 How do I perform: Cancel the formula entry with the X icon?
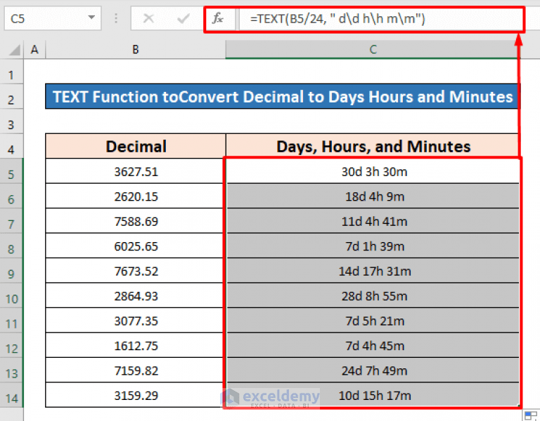pos(148,18)
